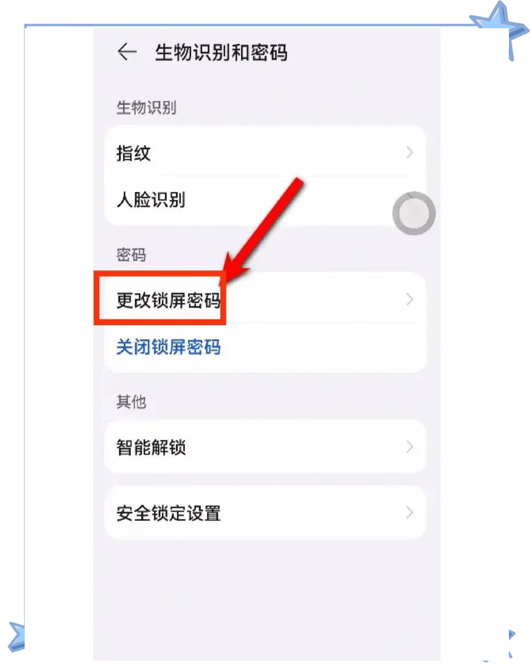The height and width of the screenshot is (670, 530).
Task: Click the 安全锁定设置 chevron arrow
Action: coord(409,513)
